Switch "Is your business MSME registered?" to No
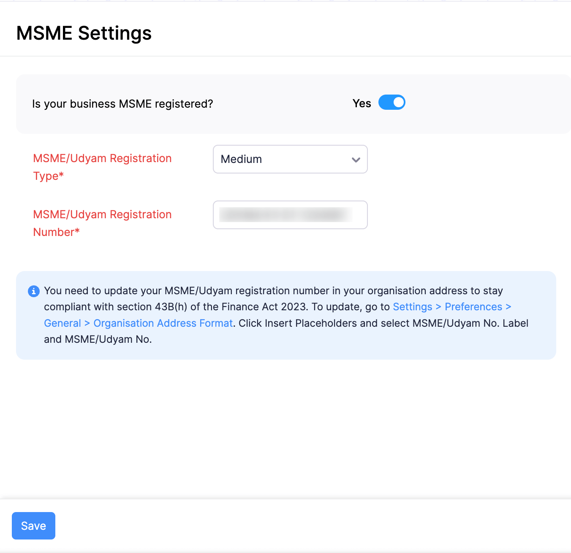 pos(392,102)
